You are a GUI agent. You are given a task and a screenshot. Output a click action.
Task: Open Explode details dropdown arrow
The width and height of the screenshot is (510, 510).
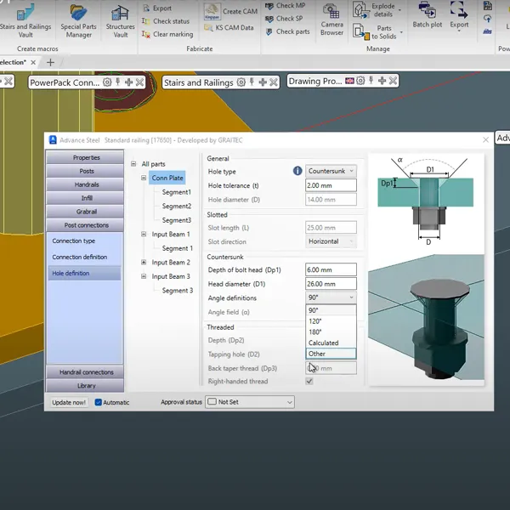[x=399, y=10]
